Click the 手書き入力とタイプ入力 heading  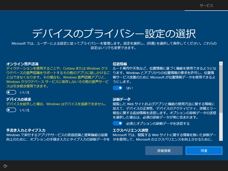(x=26, y=130)
